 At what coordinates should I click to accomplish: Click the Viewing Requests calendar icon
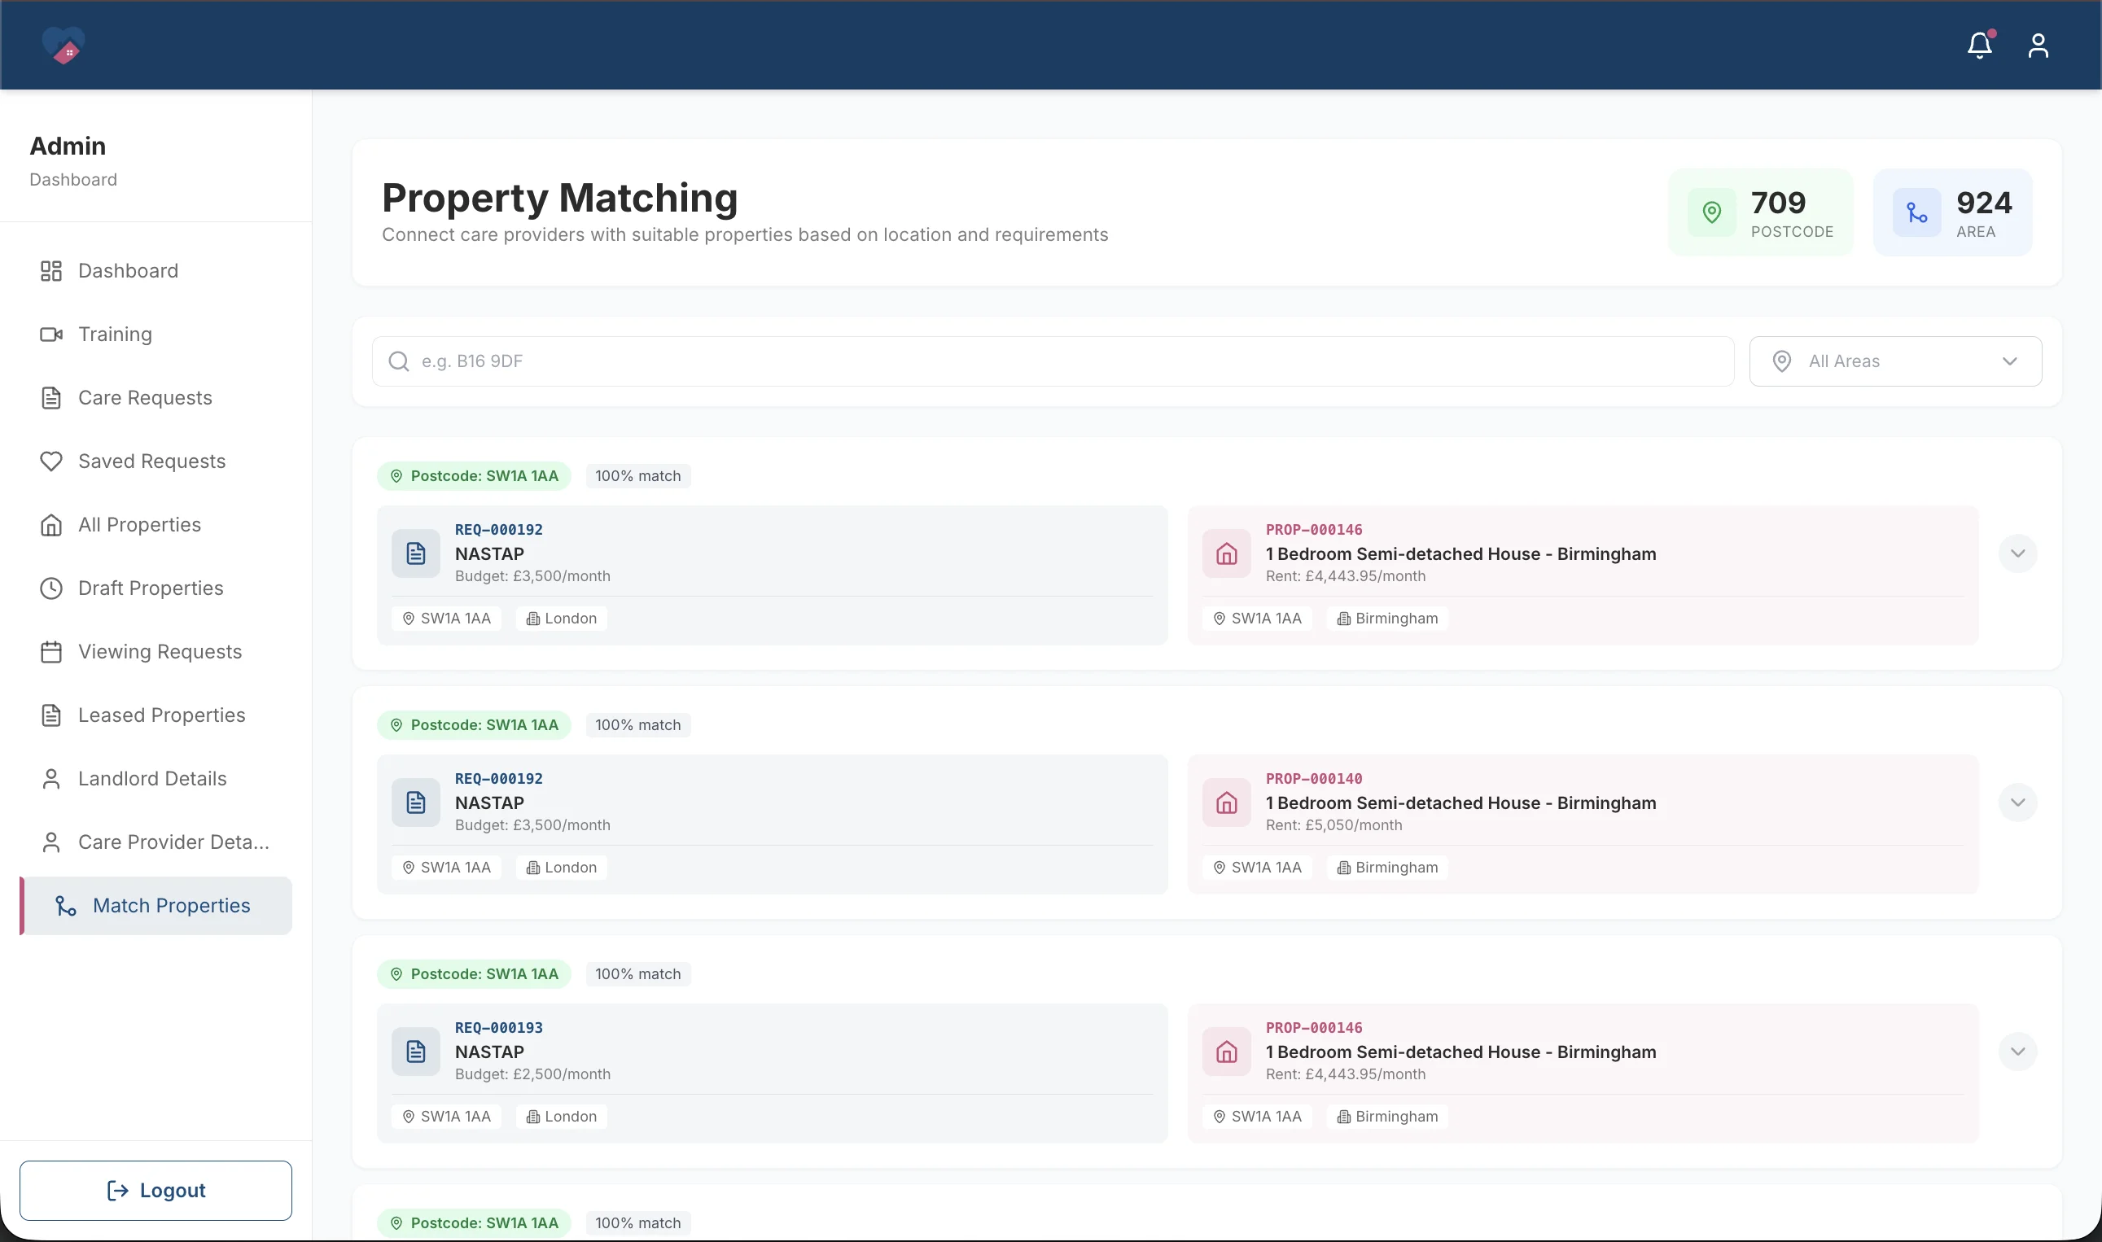tap(51, 652)
